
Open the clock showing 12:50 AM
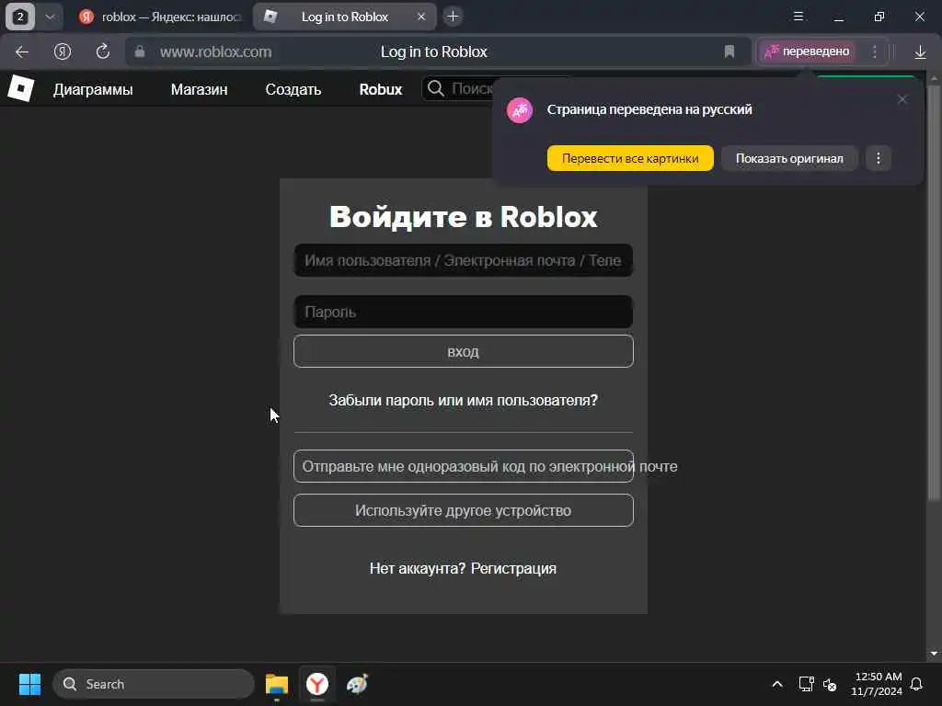tap(877, 684)
